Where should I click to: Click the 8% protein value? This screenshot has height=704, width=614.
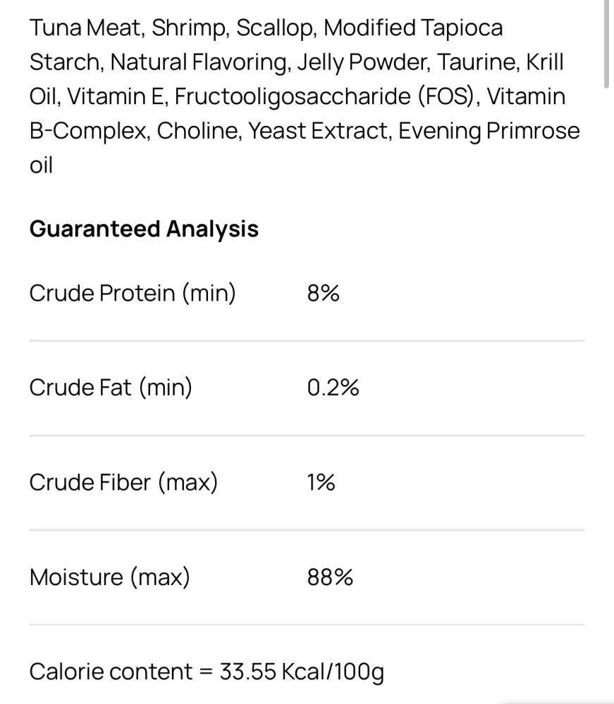coord(323,293)
